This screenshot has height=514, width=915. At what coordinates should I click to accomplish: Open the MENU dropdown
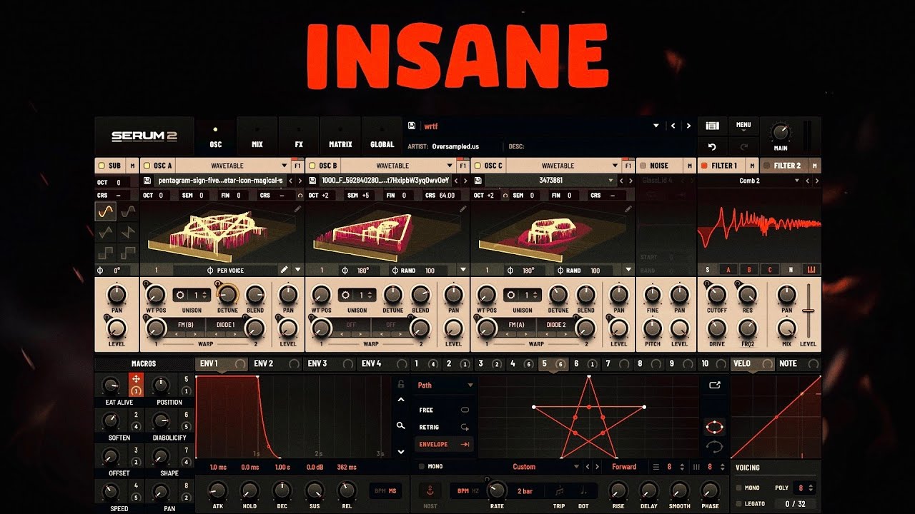pos(743,126)
